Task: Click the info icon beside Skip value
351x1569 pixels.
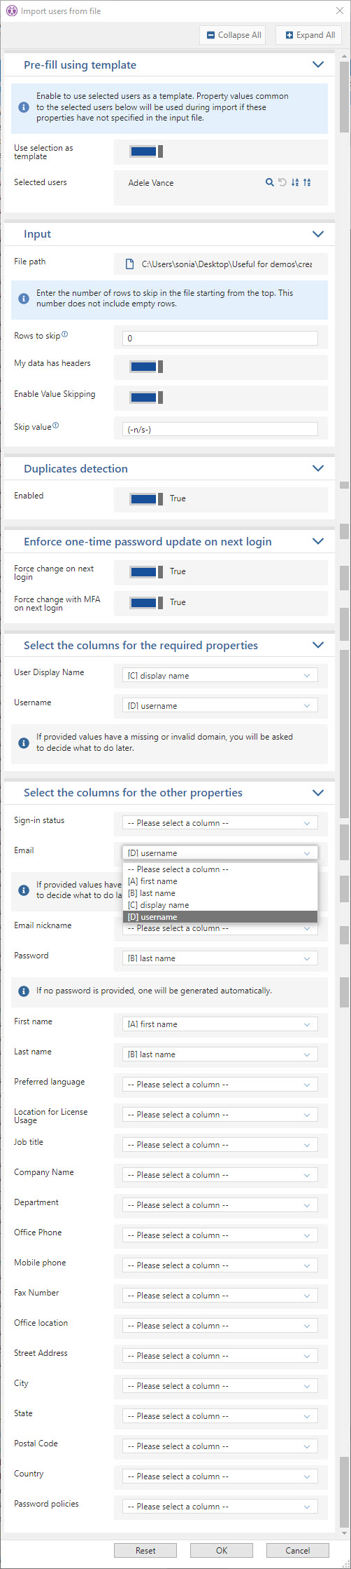Action: coord(56,426)
